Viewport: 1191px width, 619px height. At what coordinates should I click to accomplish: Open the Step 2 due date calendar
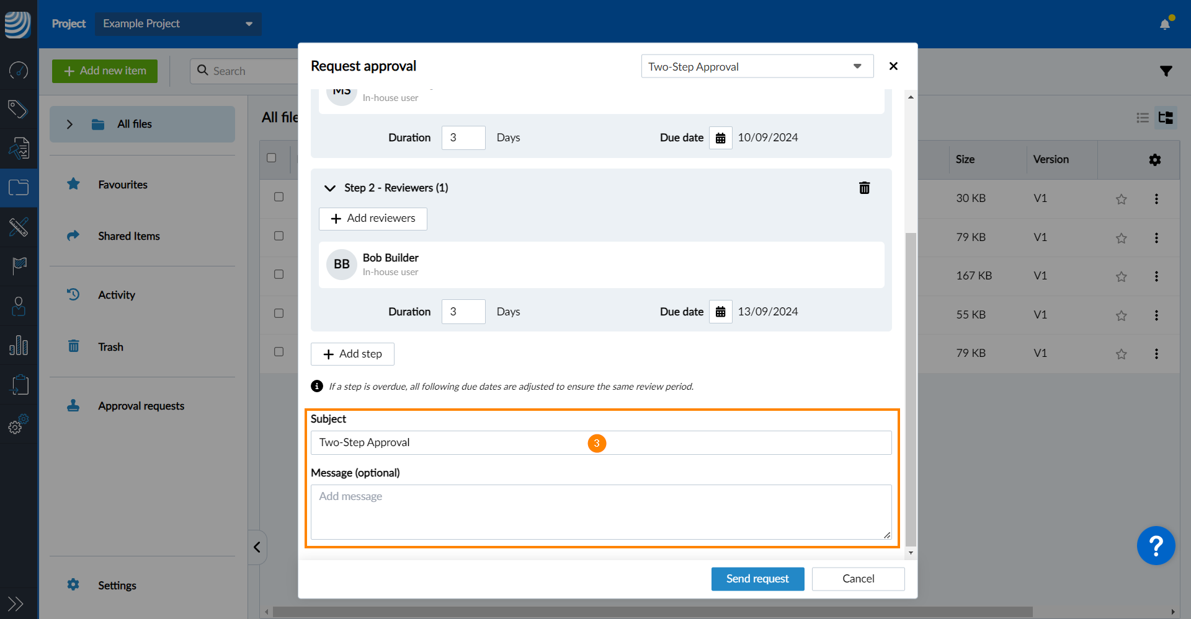(x=720, y=312)
